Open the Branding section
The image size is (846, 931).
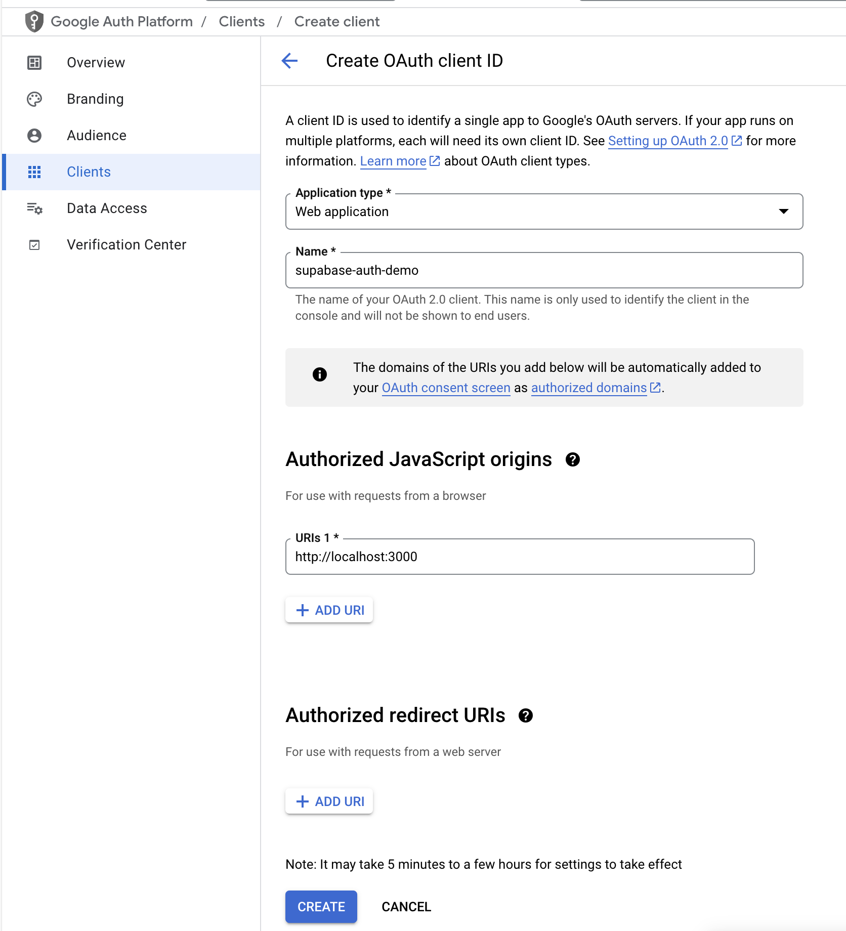[x=132, y=99]
